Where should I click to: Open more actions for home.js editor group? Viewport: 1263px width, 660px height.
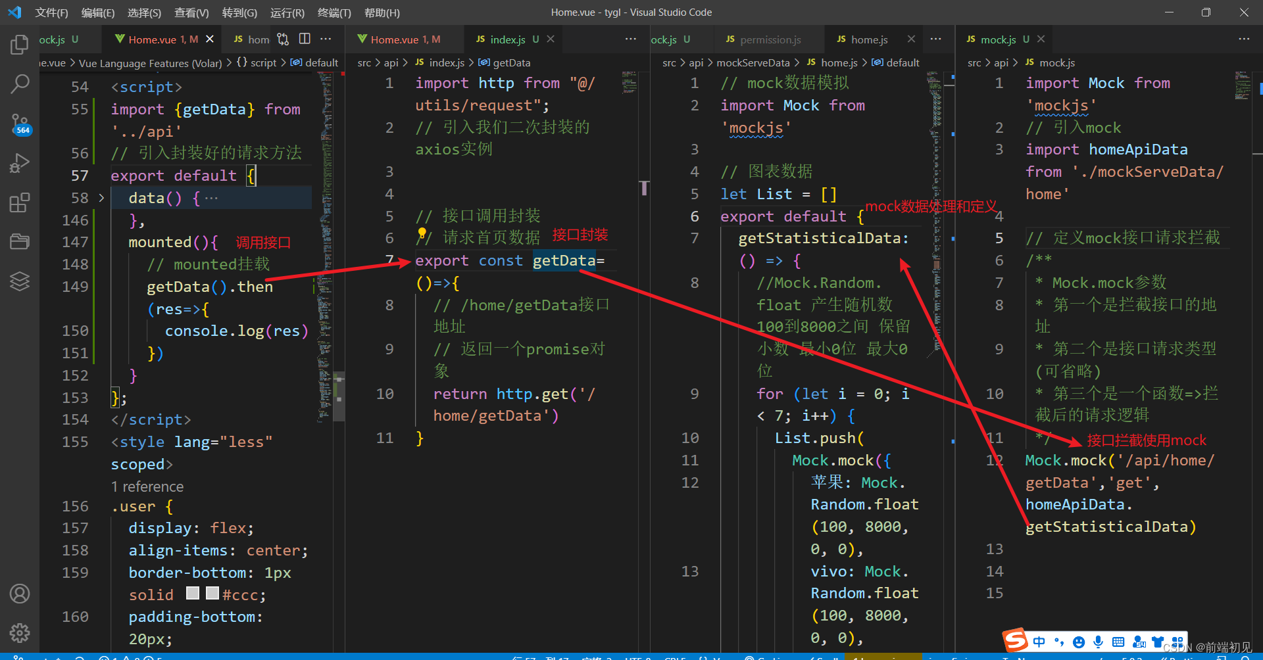[x=935, y=39]
